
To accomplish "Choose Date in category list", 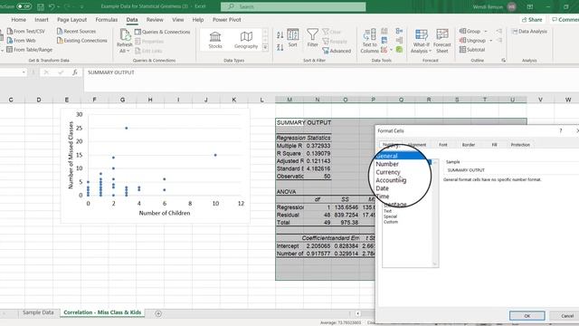I will (382, 188).
